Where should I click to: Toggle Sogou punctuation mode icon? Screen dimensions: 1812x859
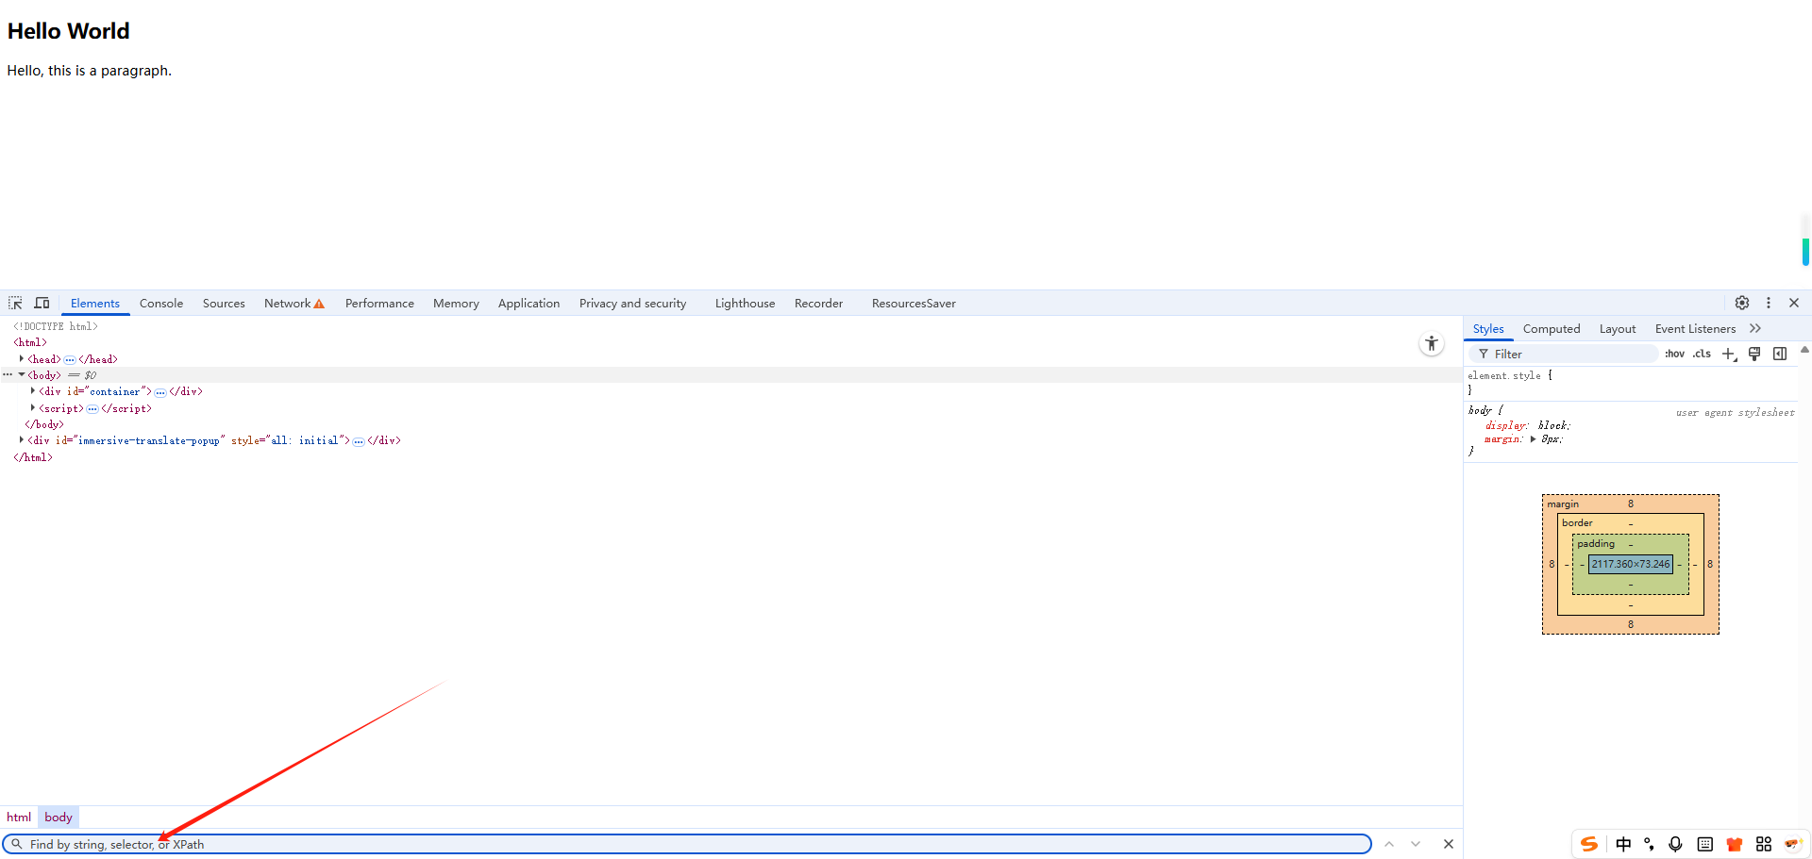coord(1649,844)
